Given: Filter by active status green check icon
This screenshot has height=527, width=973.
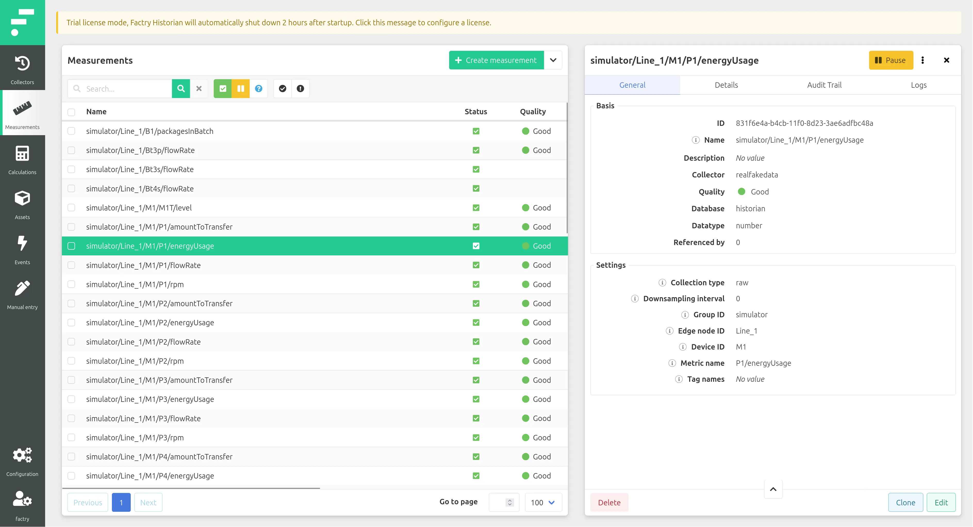Looking at the screenshot, I should [223, 88].
